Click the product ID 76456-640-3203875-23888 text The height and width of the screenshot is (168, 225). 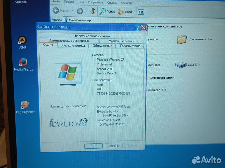pos(113,93)
